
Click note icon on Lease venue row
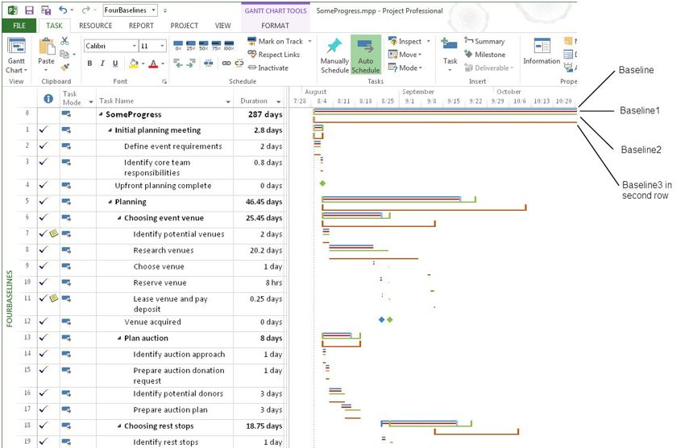53,298
